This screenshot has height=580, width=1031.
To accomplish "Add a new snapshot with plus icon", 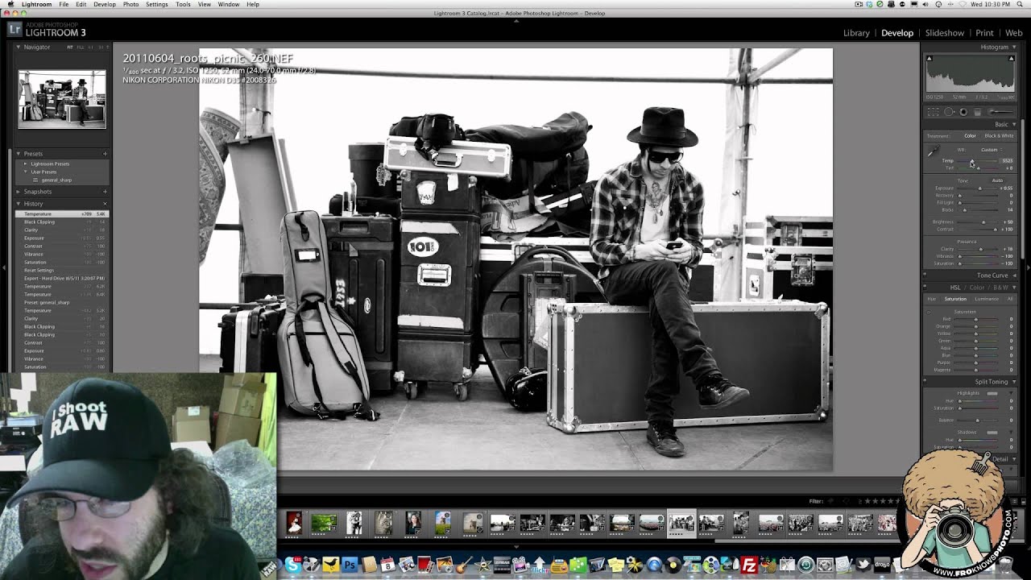I will (x=105, y=192).
